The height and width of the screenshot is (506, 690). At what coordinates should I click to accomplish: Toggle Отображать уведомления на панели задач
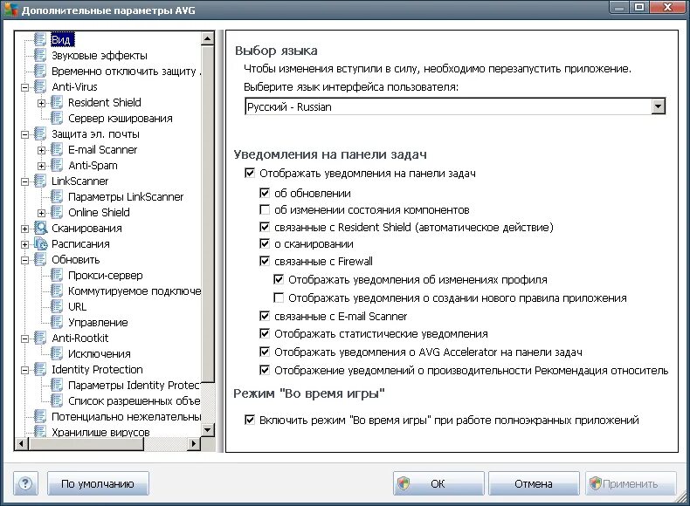(250, 174)
